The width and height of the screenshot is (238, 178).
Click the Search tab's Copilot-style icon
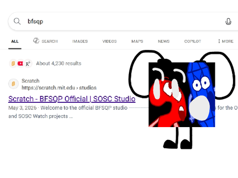[x=36, y=41]
